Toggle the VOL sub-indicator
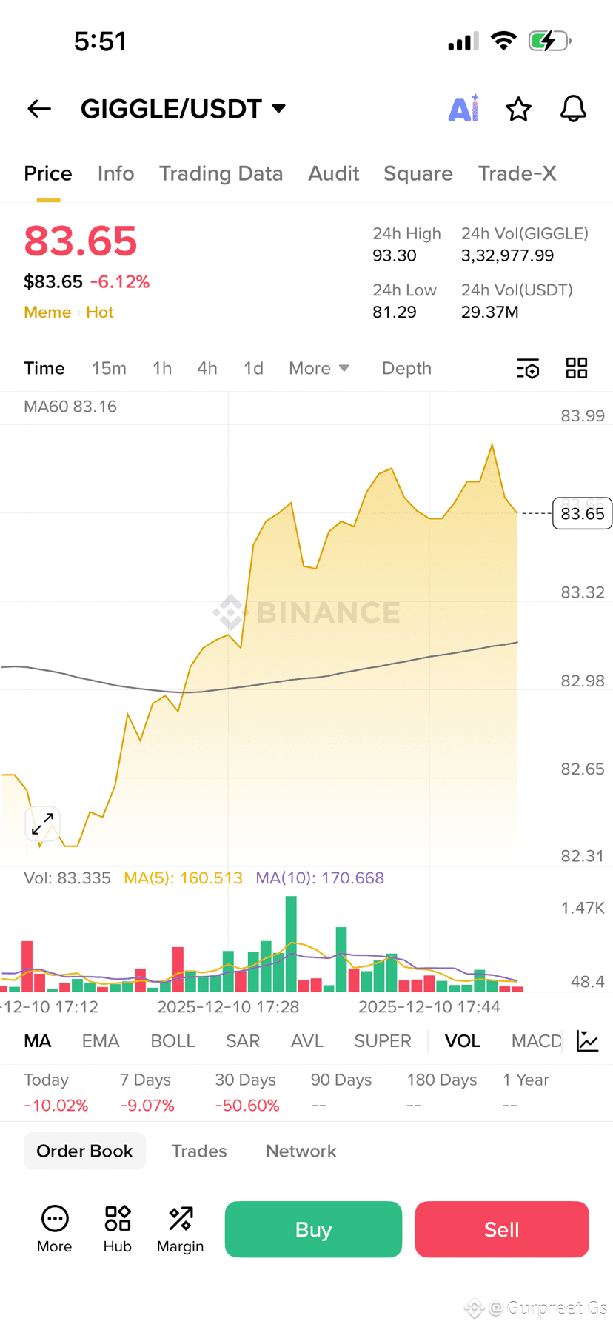 pos(463,1041)
